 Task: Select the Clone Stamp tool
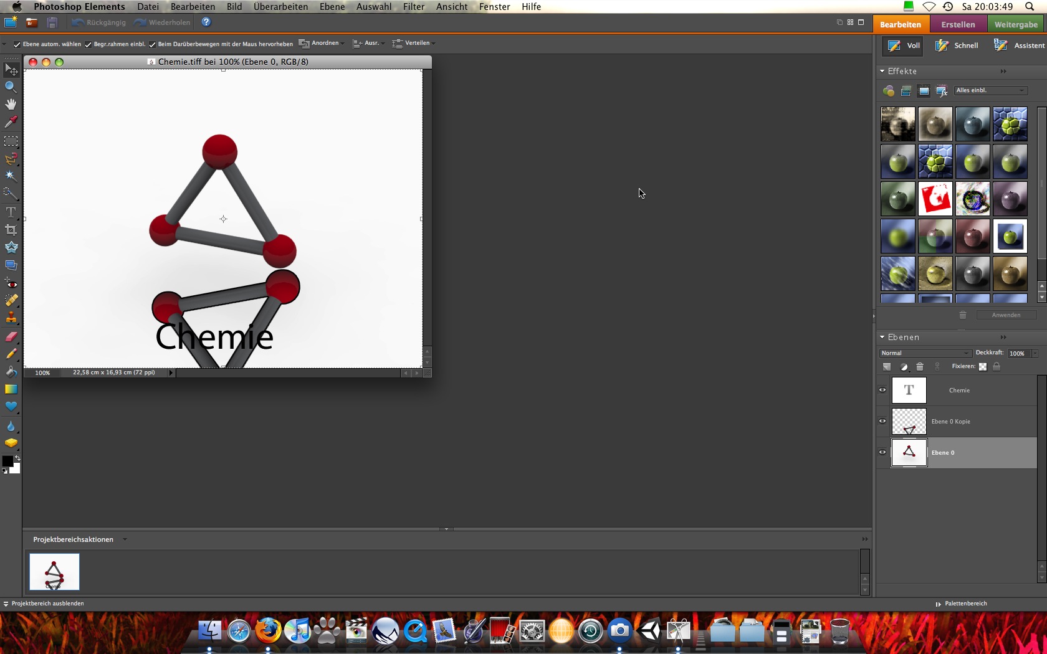(x=11, y=318)
